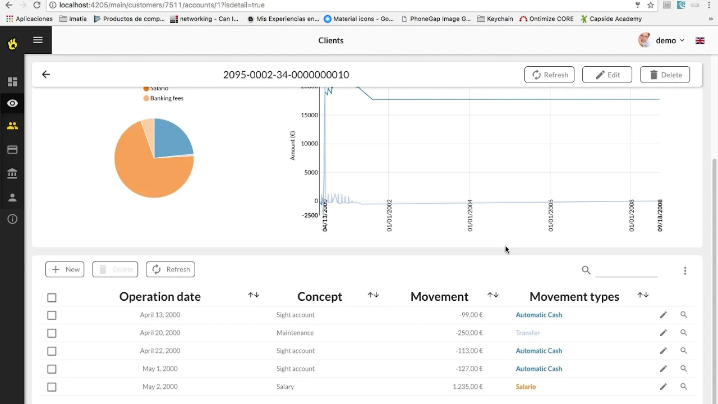Image resolution: width=718 pixels, height=404 pixels.
Task: Open the dashboard grid sidebar icon
Action: 12,82
